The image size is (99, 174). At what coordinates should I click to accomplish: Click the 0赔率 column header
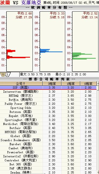coord(88,83)
